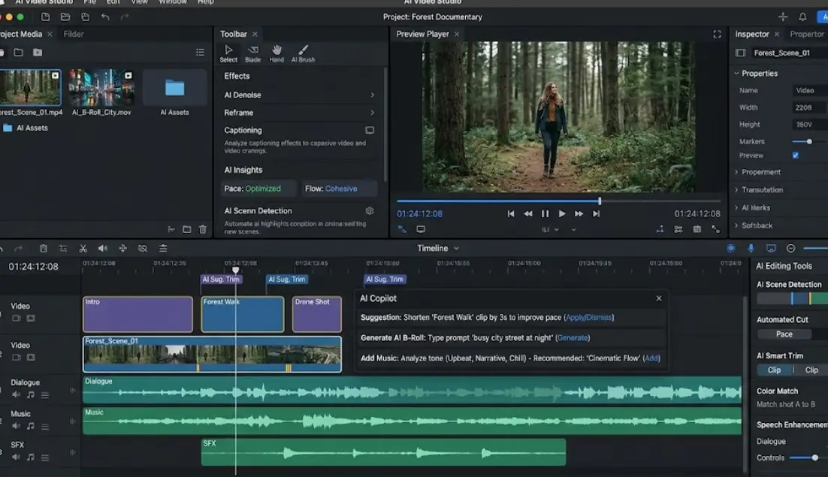Expand the Reframe effect

pos(373,112)
